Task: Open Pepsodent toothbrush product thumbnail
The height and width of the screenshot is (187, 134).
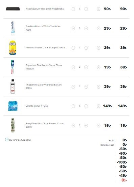Action: (x=13, y=67)
